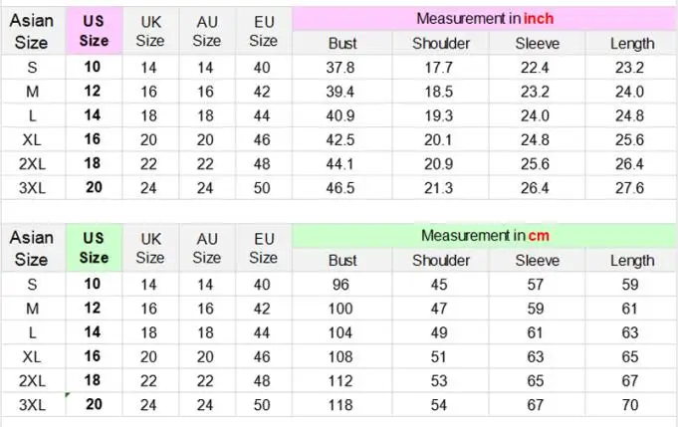Image resolution: width=678 pixels, height=427 pixels.
Task: Select the shoulder value 21.3
Action: pyautogui.click(x=439, y=187)
